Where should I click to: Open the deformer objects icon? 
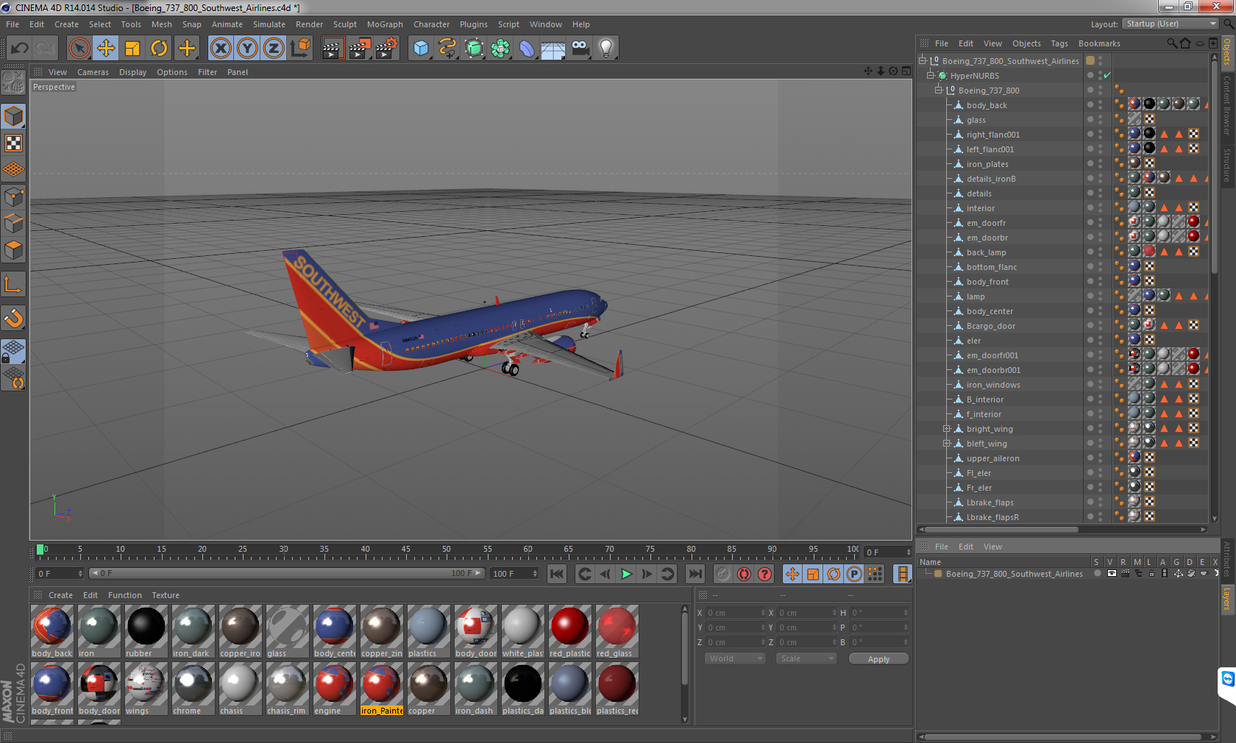coord(527,49)
